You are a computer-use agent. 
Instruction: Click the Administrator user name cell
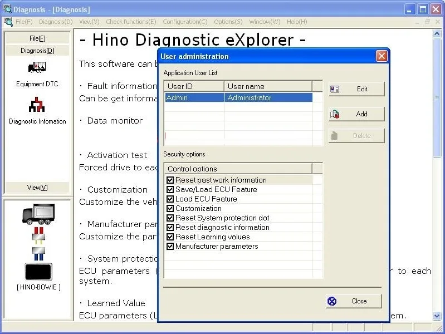268,97
